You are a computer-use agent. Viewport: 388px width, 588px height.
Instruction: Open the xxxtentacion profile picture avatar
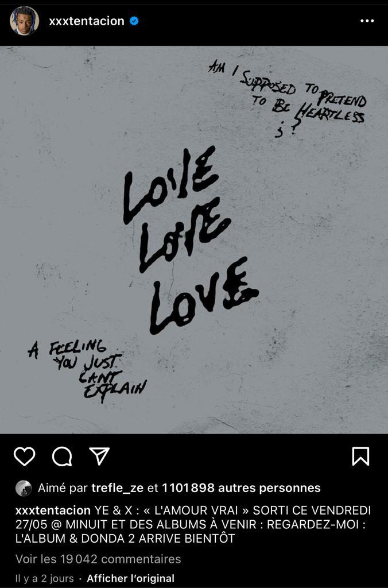pos(24,21)
